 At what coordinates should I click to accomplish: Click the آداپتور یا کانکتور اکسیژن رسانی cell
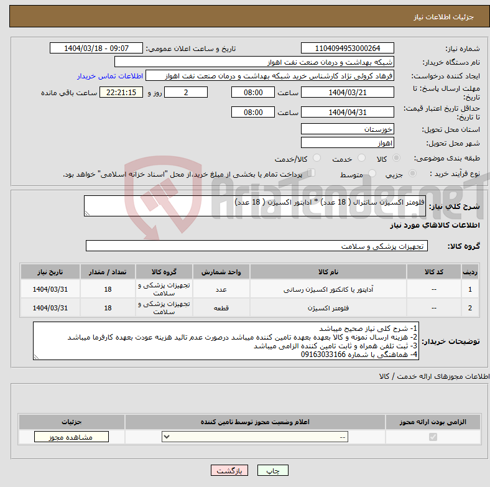[328, 289]
